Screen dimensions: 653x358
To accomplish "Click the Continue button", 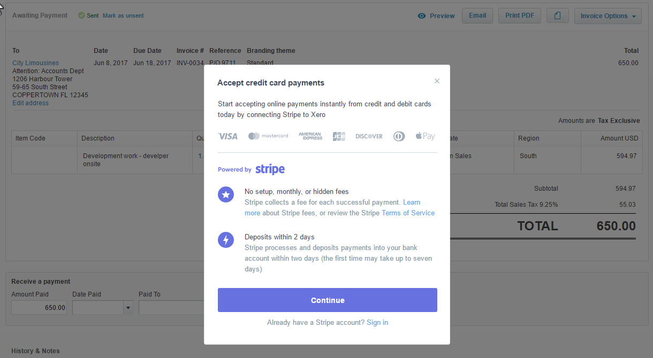I will 328,300.
